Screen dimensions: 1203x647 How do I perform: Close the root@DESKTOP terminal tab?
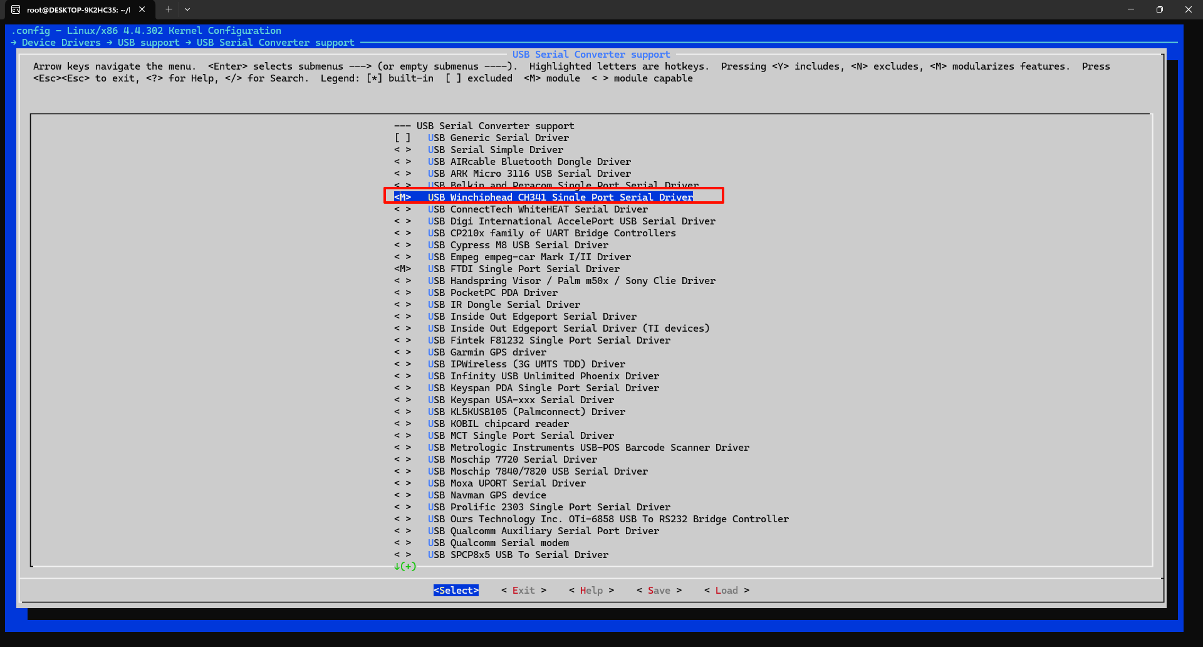pyautogui.click(x=142, y=9)
